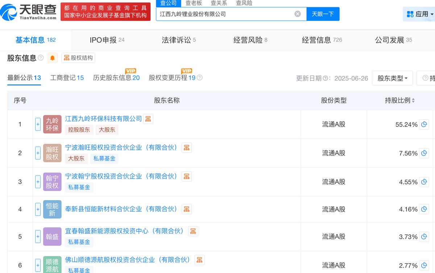This screenshot has width=435, height=273.
Task: Click help icon beside 更新日期
Action: pos(326,78)
